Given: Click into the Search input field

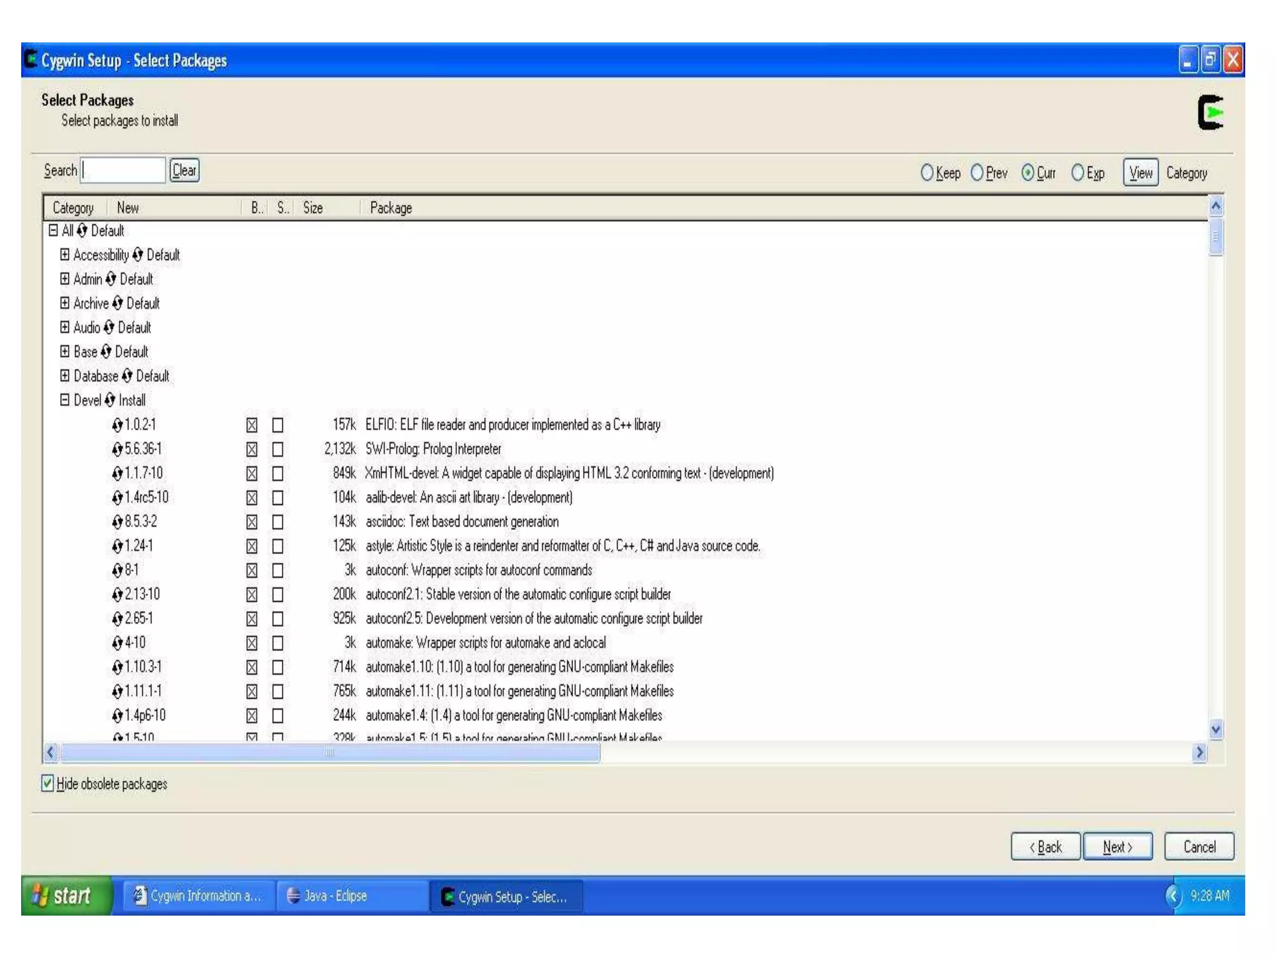Looking at the screenshot, I should click(x=123, y=170).
